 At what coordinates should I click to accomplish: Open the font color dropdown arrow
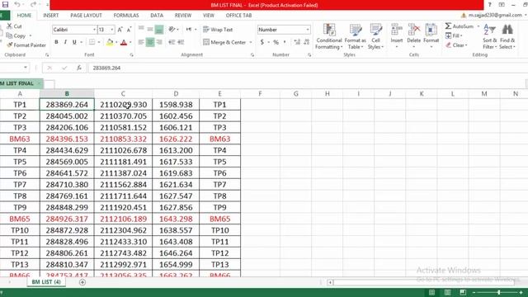130,42
